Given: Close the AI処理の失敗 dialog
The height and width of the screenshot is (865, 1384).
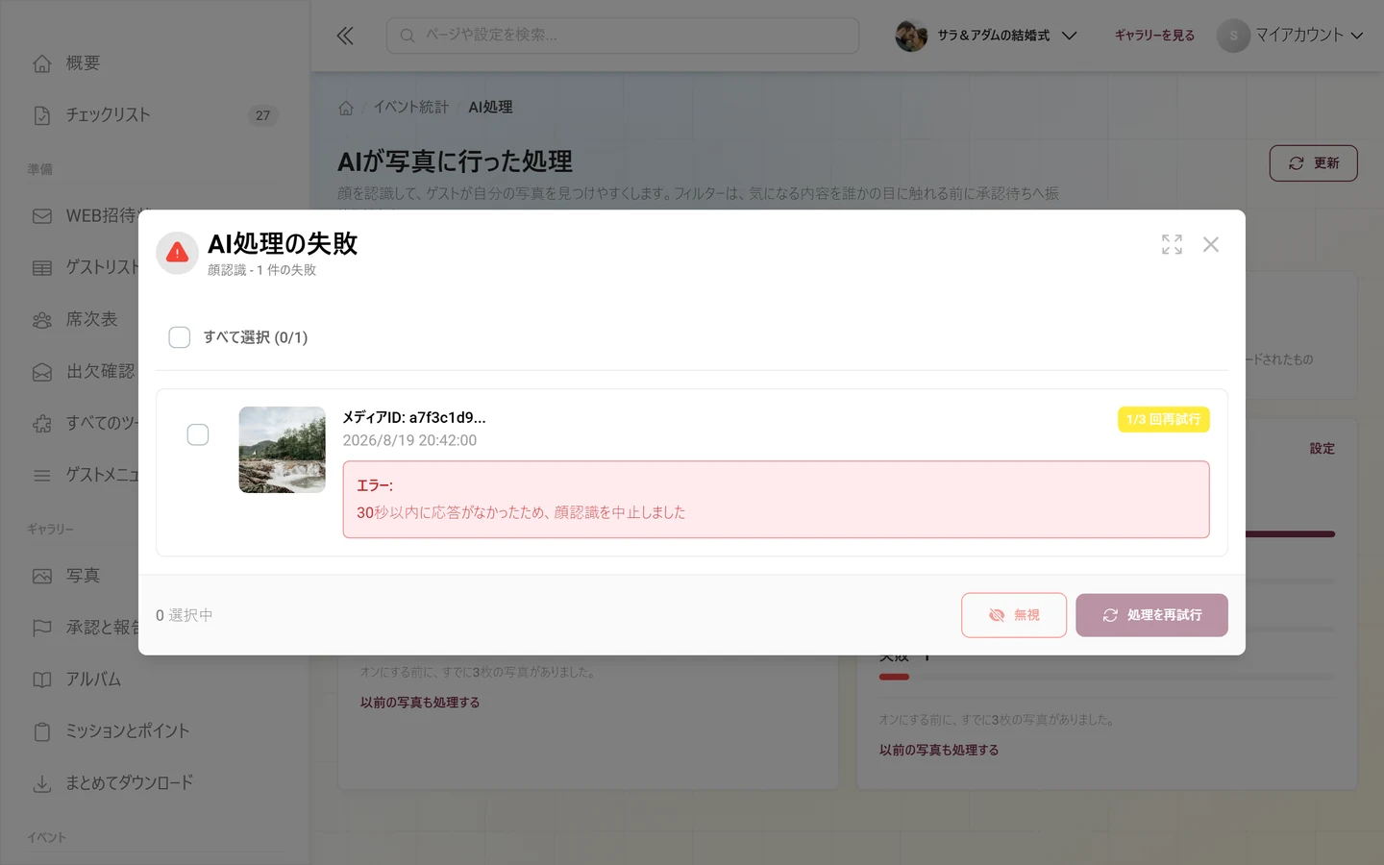Looking at the screenshot, I should pos(1211,244).
